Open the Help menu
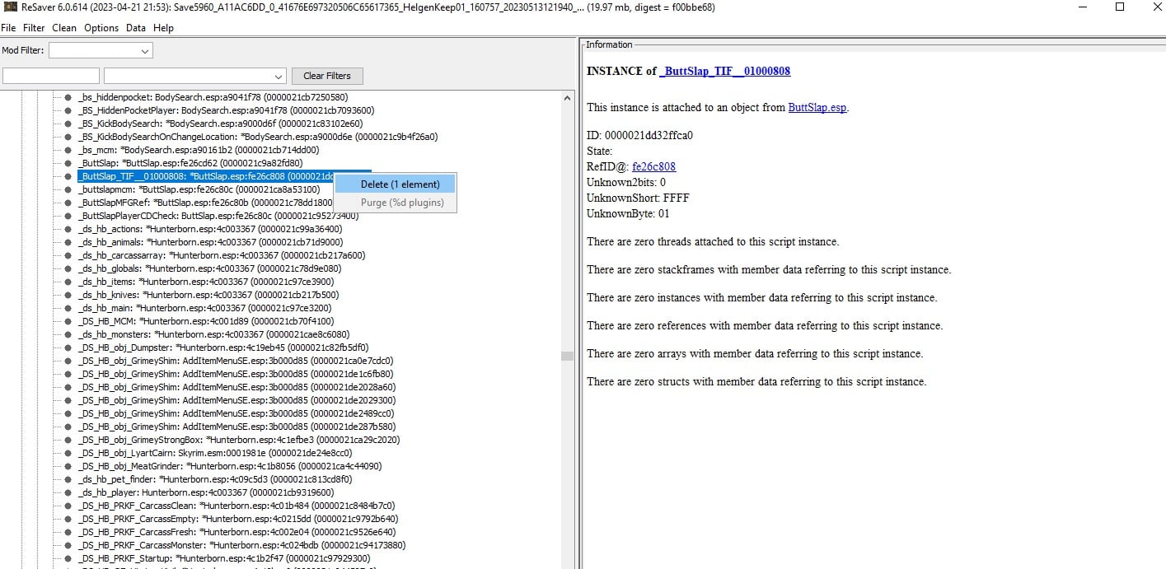This screenshot has width=1166, height=569. pos(164,28)
